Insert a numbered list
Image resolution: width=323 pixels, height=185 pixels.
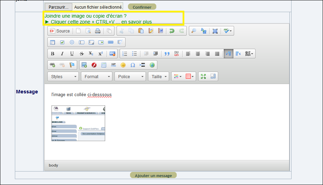[124, 54]
